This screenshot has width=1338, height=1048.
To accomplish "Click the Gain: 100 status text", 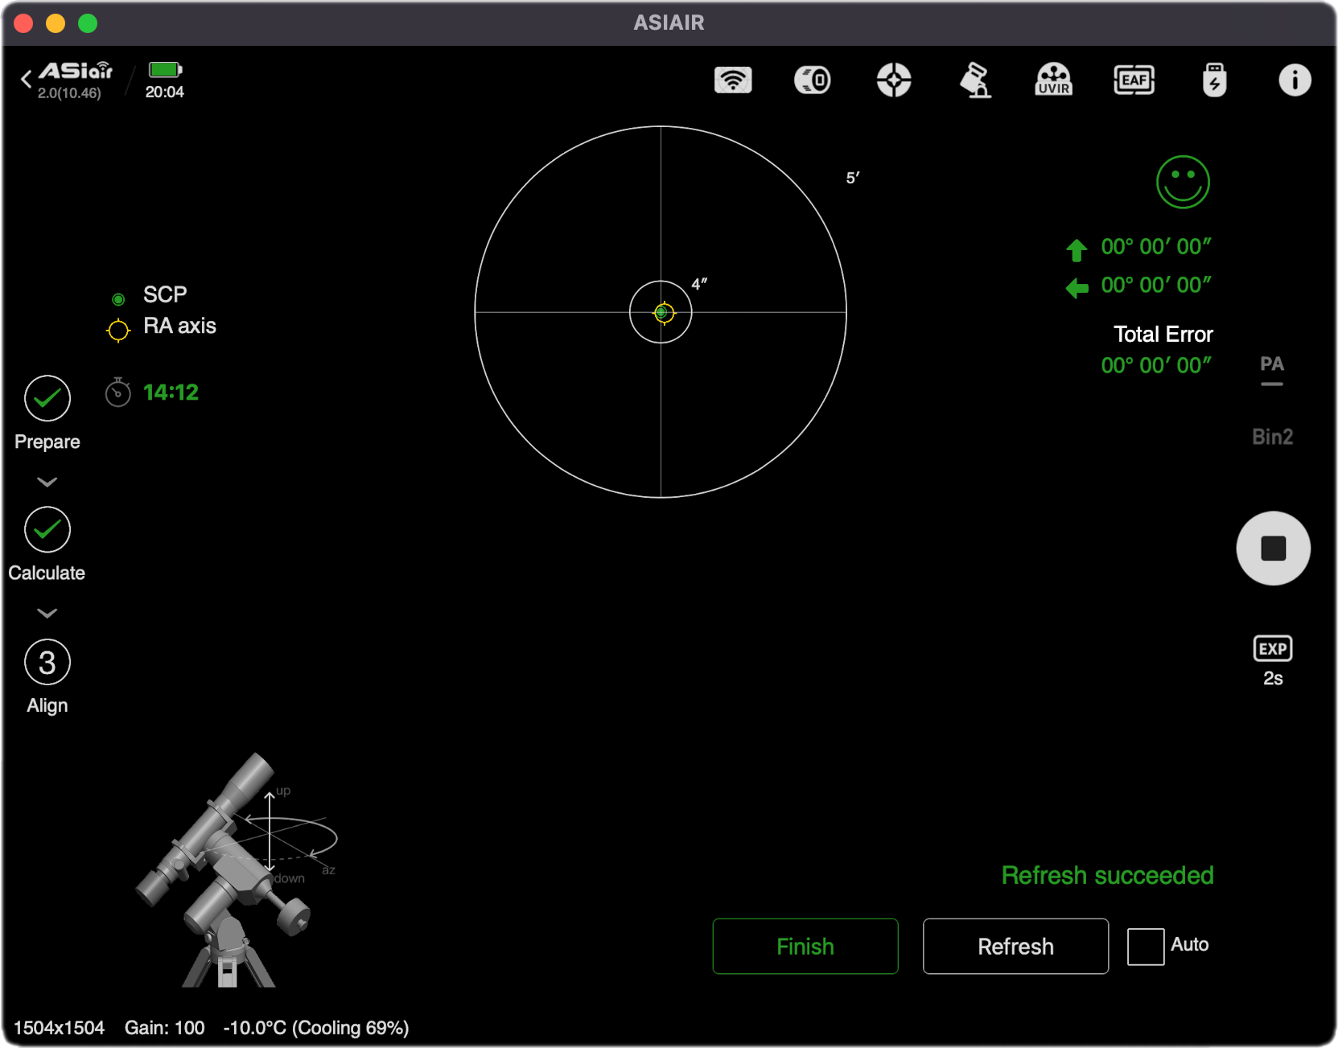I will 164,1028.
